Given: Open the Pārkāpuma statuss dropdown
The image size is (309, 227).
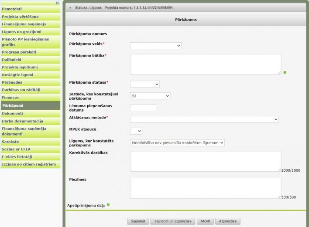Looking at the screenshot, I should click(x=144, y=84).
